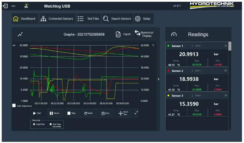Click the Sensor 1 green color indicator
This screenshot has width=244, height=143.
[168, 46]
